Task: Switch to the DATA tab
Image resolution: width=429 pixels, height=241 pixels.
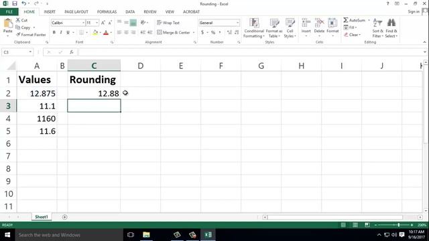Action: (x=130, y=12)
